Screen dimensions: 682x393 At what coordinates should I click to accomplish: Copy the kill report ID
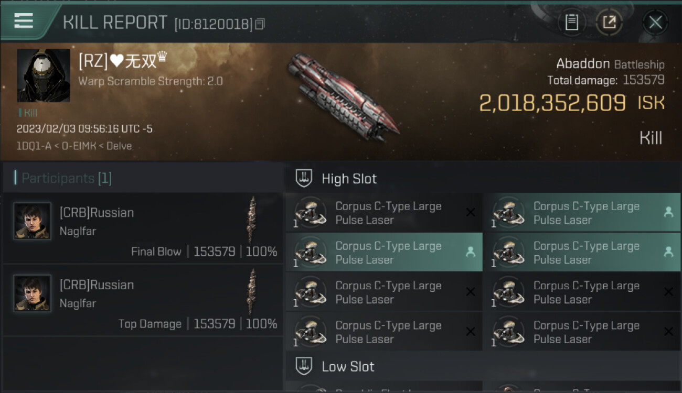pyautogui.click(x=260, y=24)
